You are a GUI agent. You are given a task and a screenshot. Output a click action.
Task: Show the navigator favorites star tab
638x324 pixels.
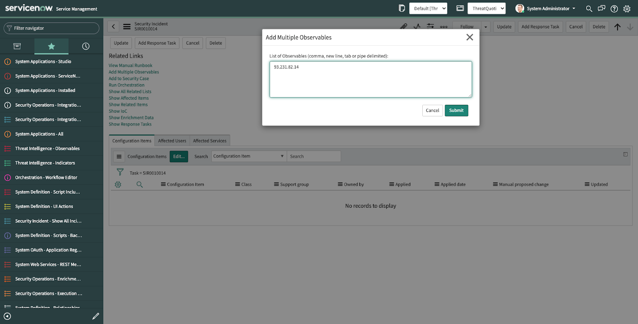click(51, 46)
